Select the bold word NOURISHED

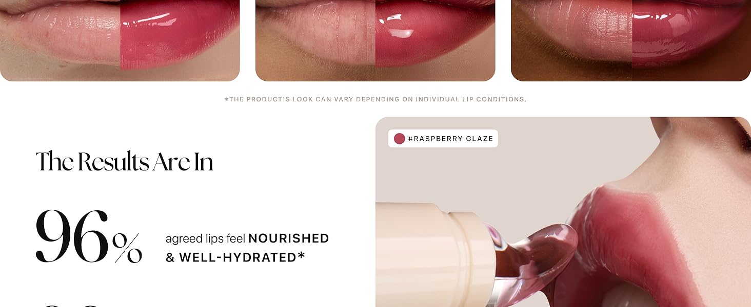pos(289,238)
